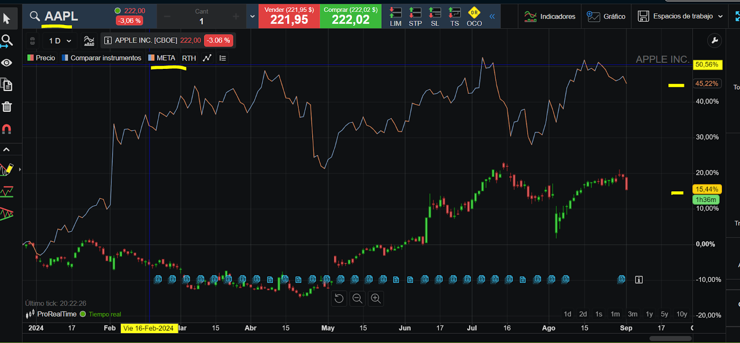740x343 pixels.
Task: Select the 10y range button
Action: pyautogui.click(x=682, y=314)
